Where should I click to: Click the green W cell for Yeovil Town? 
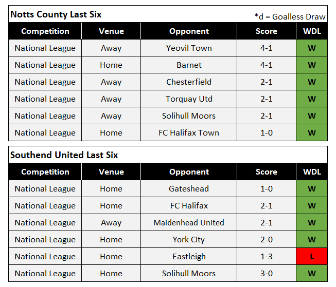pyautogui.click(x=312, y=48)
